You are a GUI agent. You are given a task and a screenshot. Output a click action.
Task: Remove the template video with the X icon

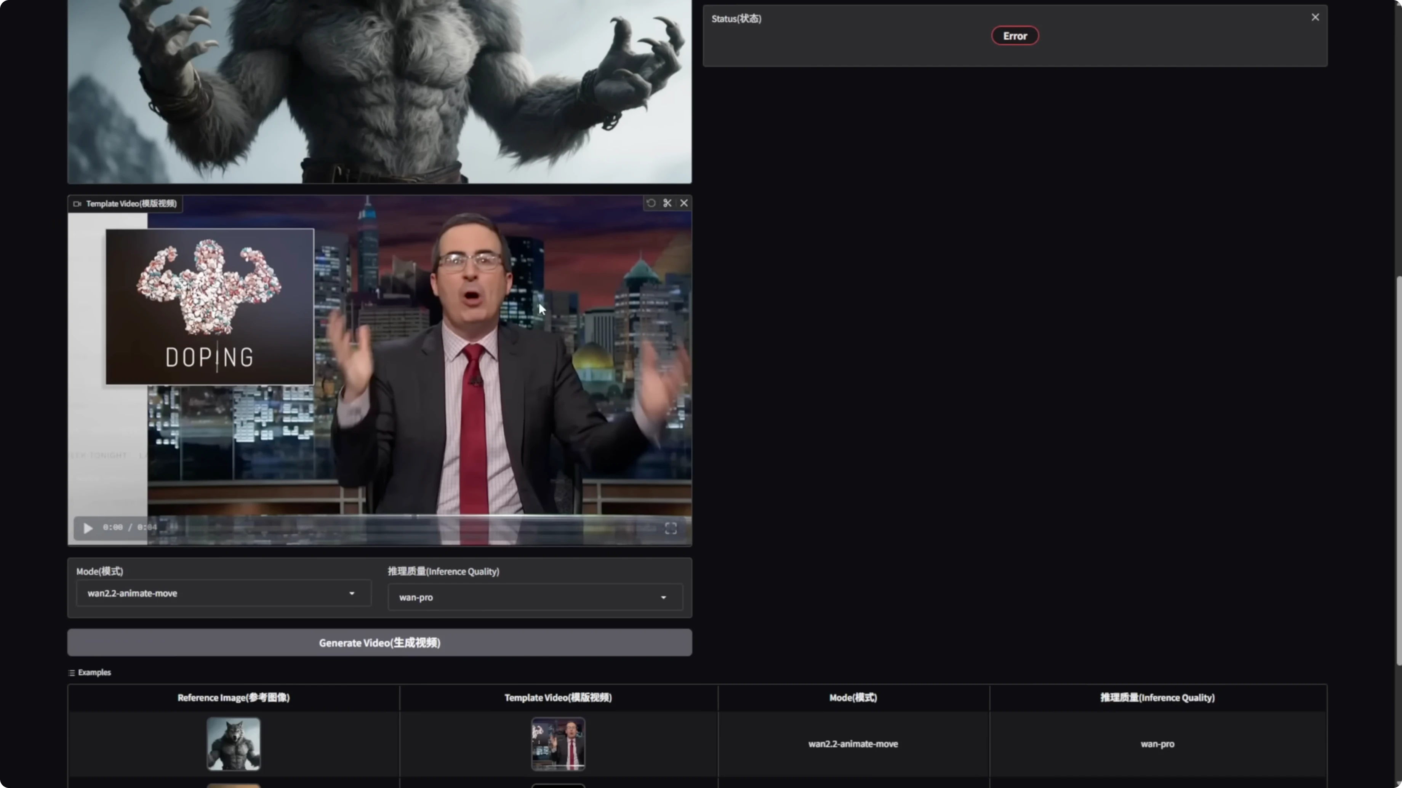684,203
